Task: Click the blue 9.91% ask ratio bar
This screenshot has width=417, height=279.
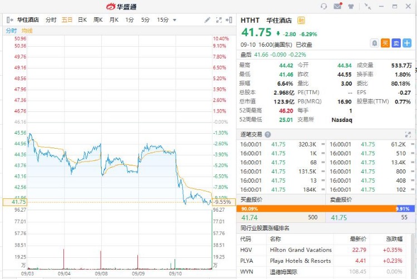Action: (x=405, y=209)
